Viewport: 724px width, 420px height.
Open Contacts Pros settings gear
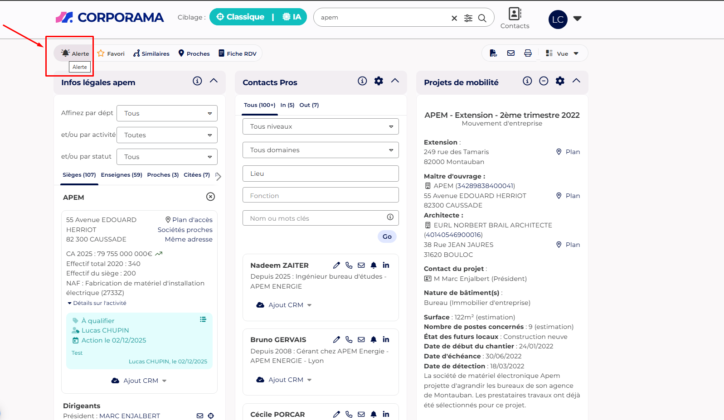[379, 81]
